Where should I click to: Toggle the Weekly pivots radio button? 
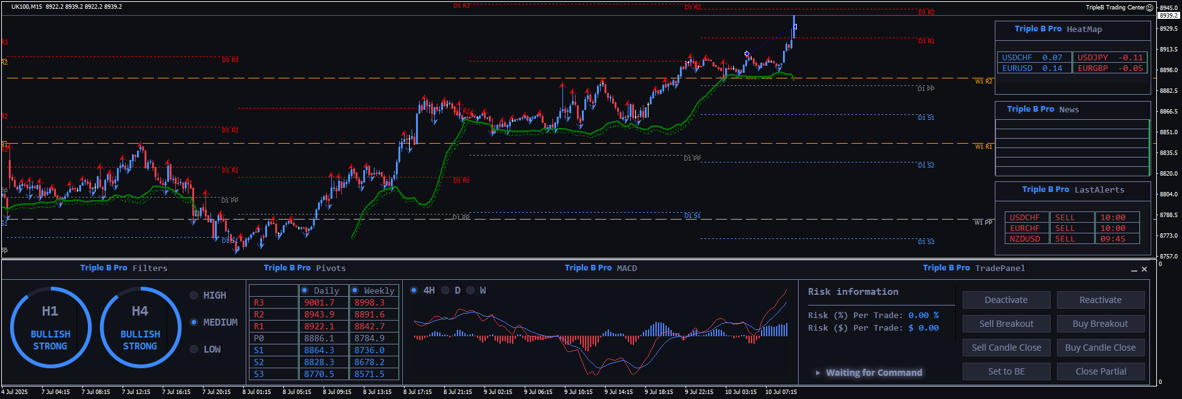(x=355, y=290)
